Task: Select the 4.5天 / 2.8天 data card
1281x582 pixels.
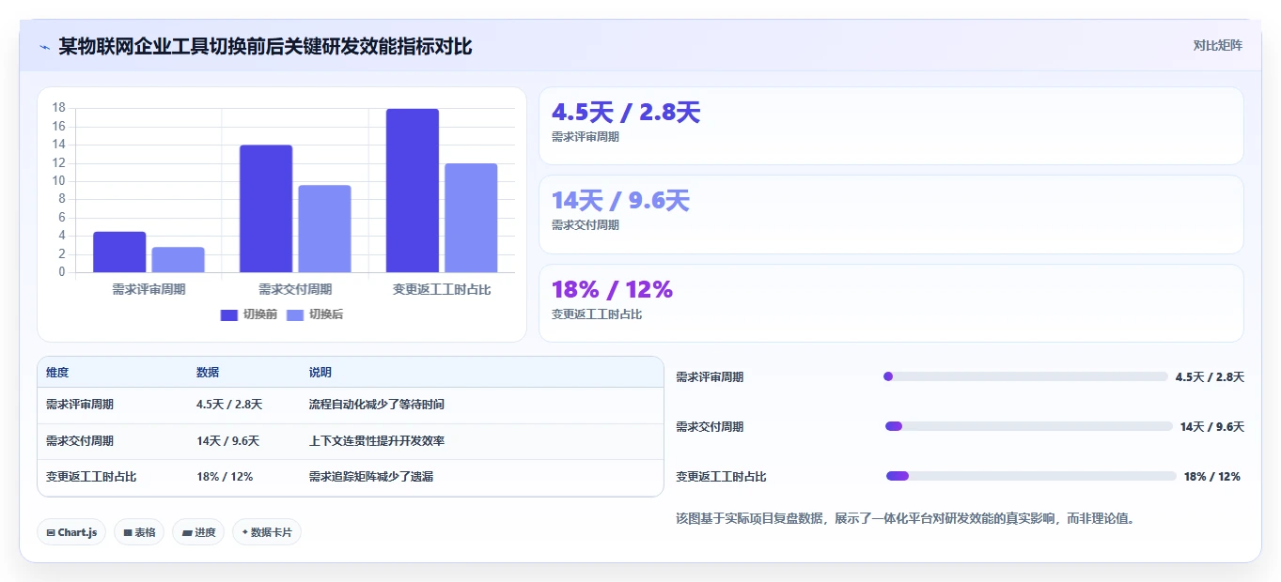Action: point(891,126)
